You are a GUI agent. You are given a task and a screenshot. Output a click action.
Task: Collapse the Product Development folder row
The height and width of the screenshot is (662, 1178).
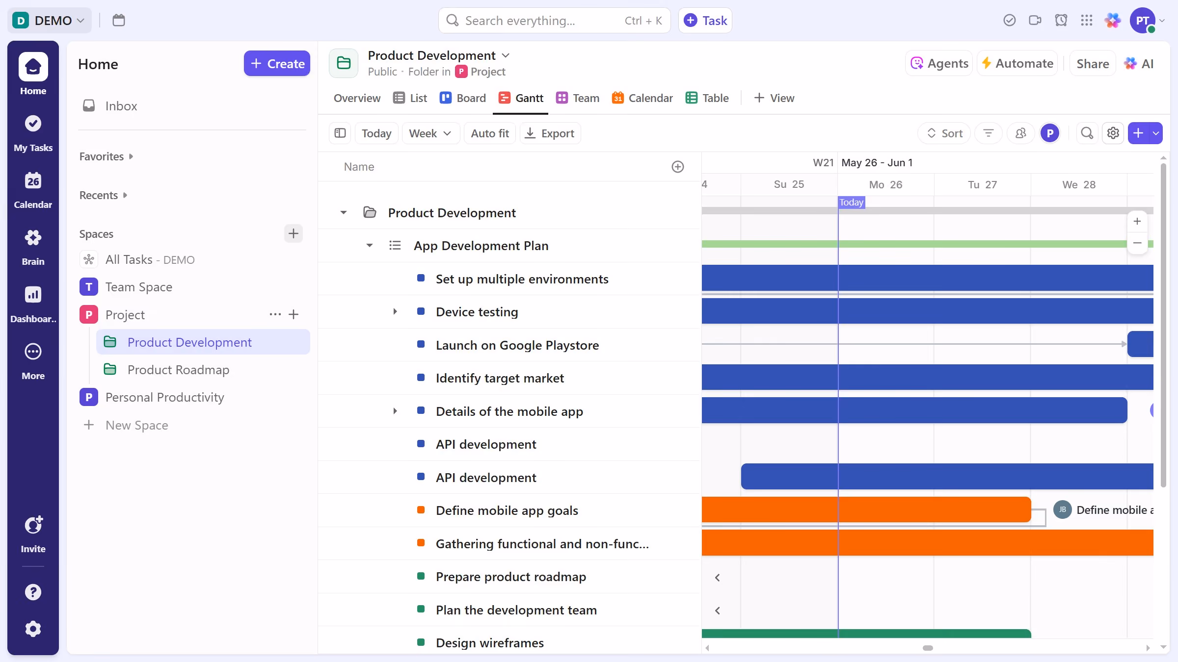coord(344,213)
